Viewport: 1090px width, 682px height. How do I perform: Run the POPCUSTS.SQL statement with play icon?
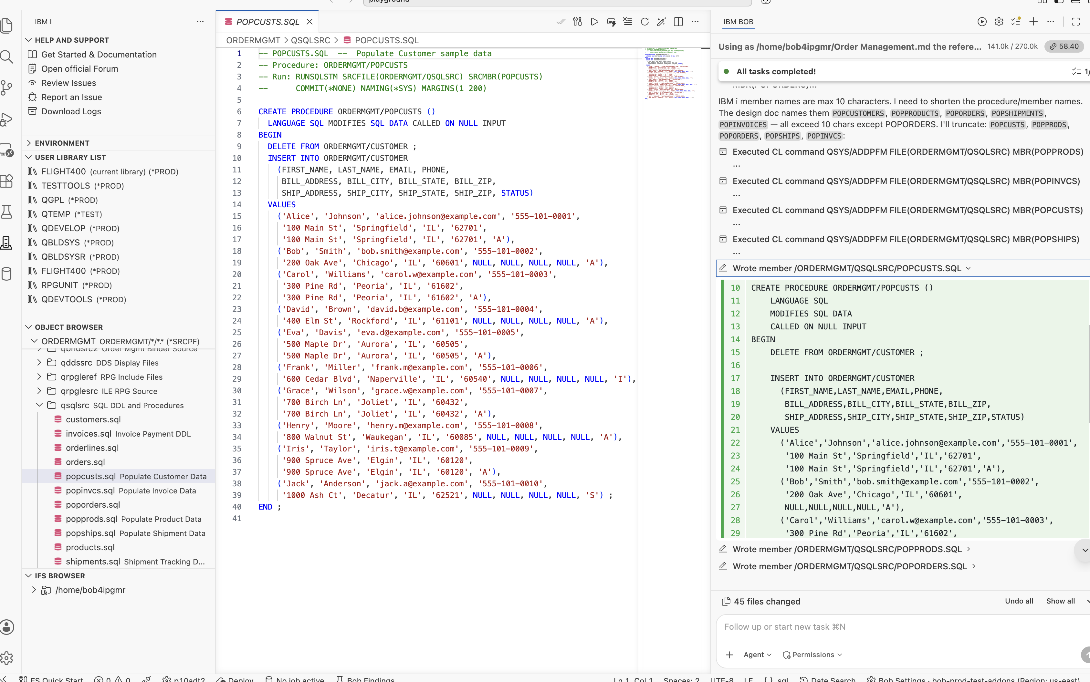[595, 22]
